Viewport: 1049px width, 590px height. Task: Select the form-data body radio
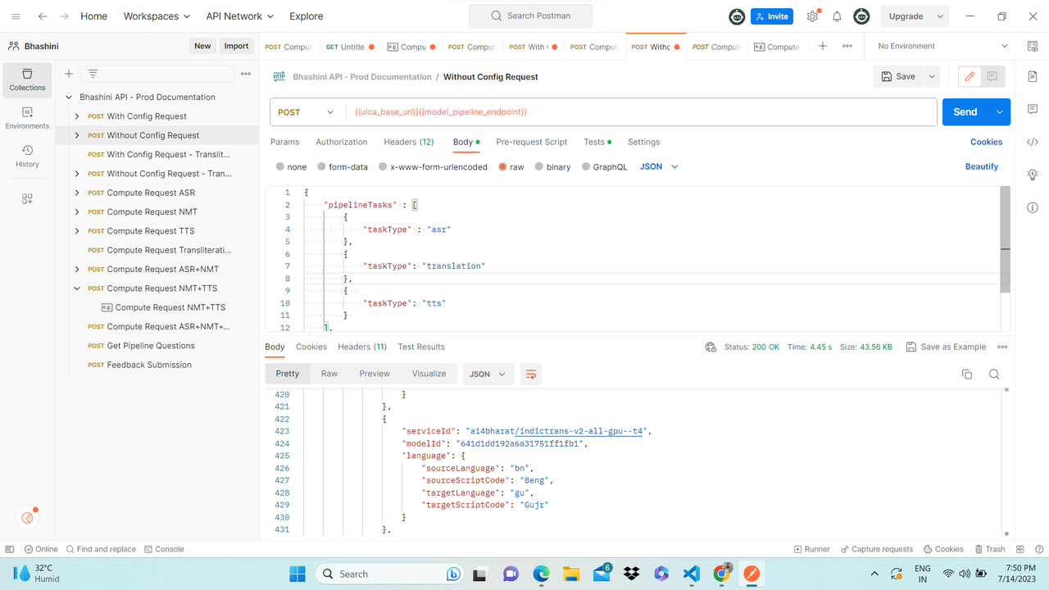(321, 166)
